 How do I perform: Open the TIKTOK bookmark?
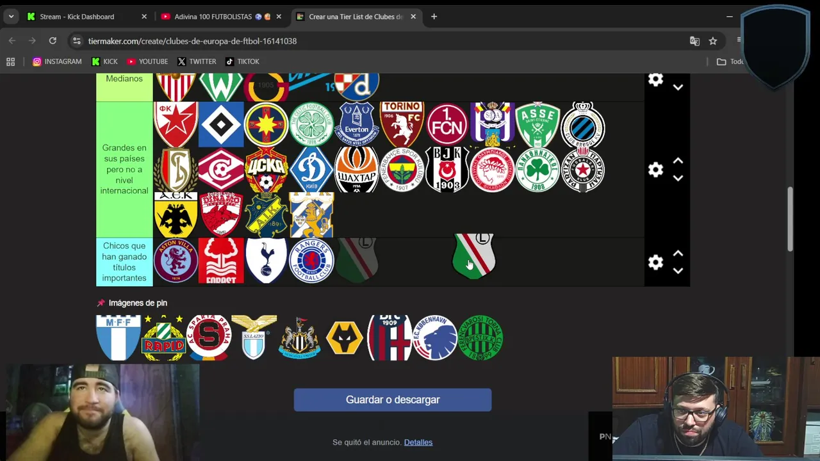[x=243, y=61]
